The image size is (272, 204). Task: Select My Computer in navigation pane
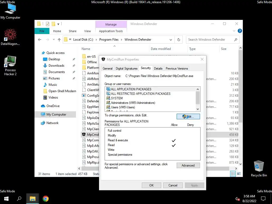56,114
